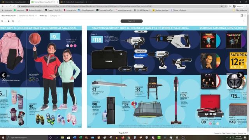Go back with the browser back arrow
Screen dimensions: 249x140
coord(3,6)
